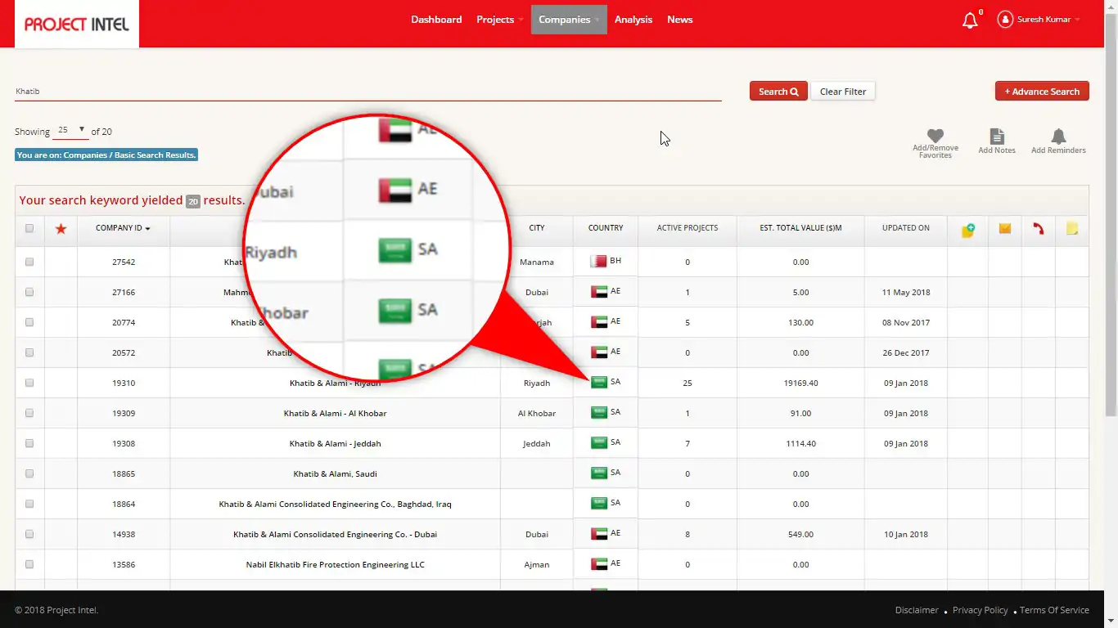Sort by Company ID column
1118x628 pixels.
coord(123,228)
